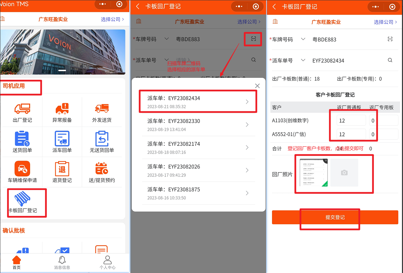This screenshot has width=403, height=273.
Task: Open the 出厂登记 truck icon
Action: pos(22,109)
